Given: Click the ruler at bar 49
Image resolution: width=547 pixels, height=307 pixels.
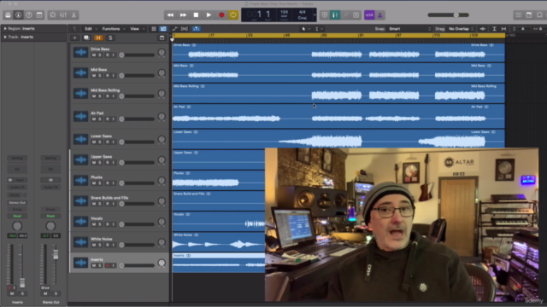Looking at the screenshot, I should pyautogui.click(x=287, y=36).
